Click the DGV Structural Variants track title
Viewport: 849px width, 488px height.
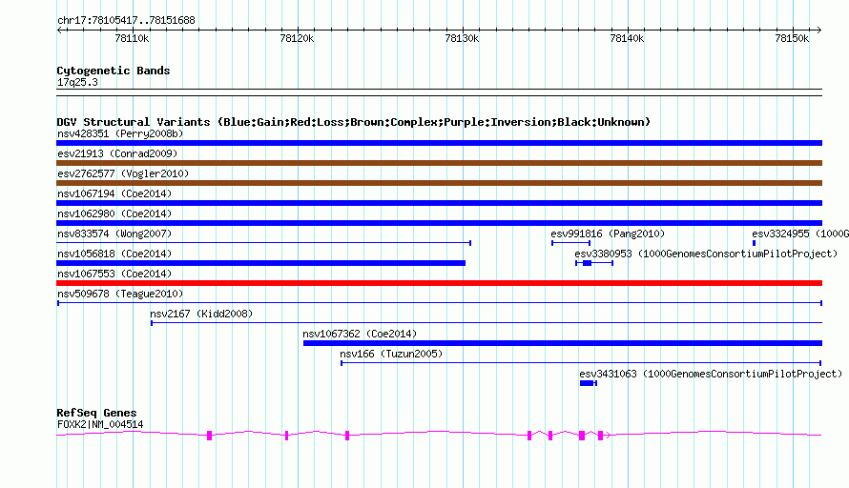pos(354,122)
